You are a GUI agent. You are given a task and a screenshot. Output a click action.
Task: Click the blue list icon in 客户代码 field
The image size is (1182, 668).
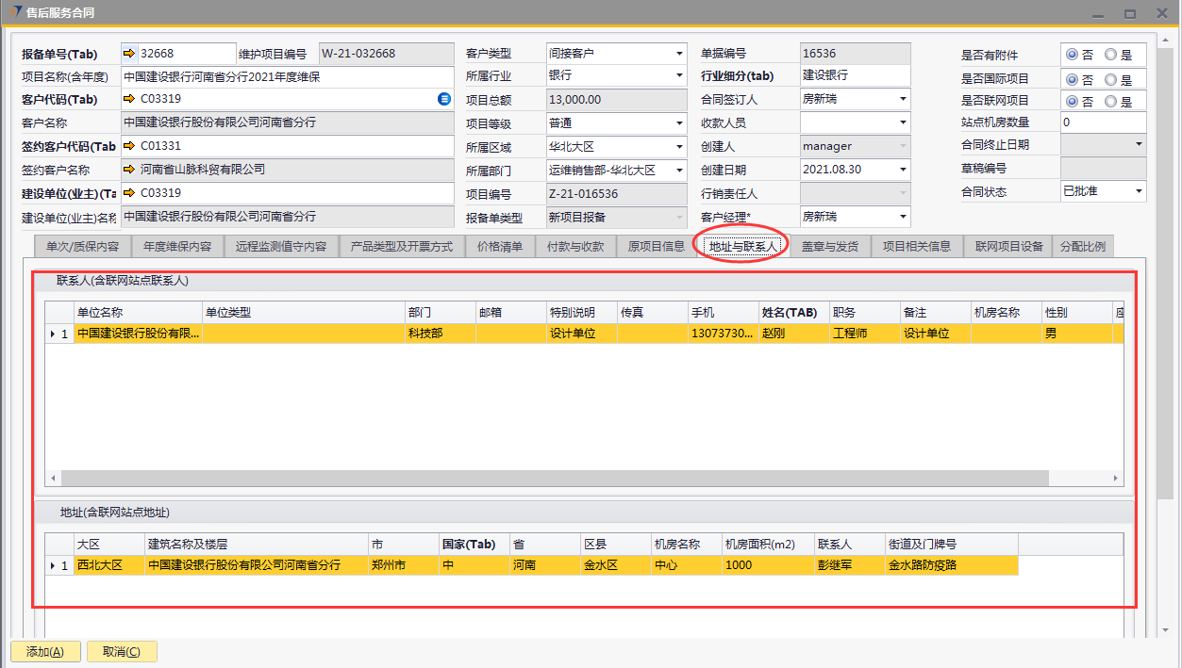tap(444, 99)
